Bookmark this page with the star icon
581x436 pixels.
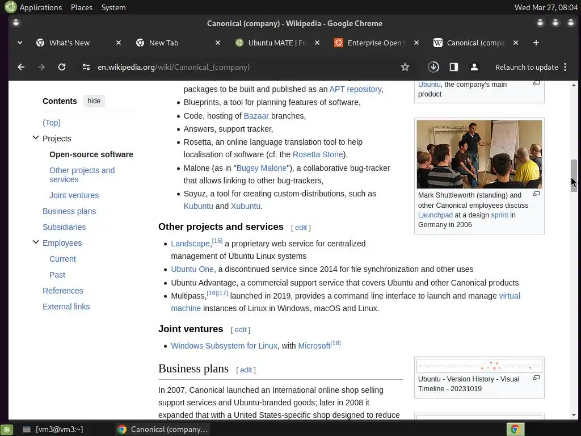point(405,67)
